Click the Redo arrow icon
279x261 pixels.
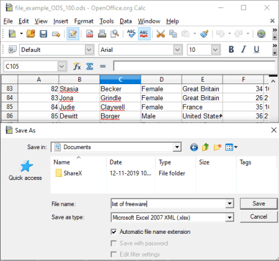[x=239, y=33]
